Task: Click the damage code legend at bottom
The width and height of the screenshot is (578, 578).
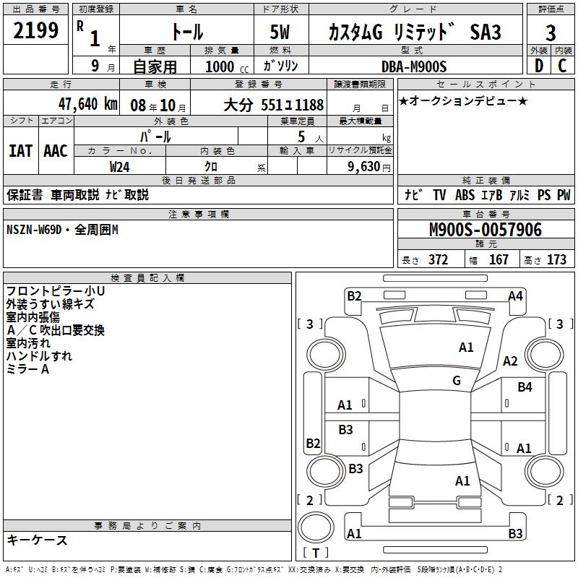Action: pyautogui.click(x=254, y=570)
